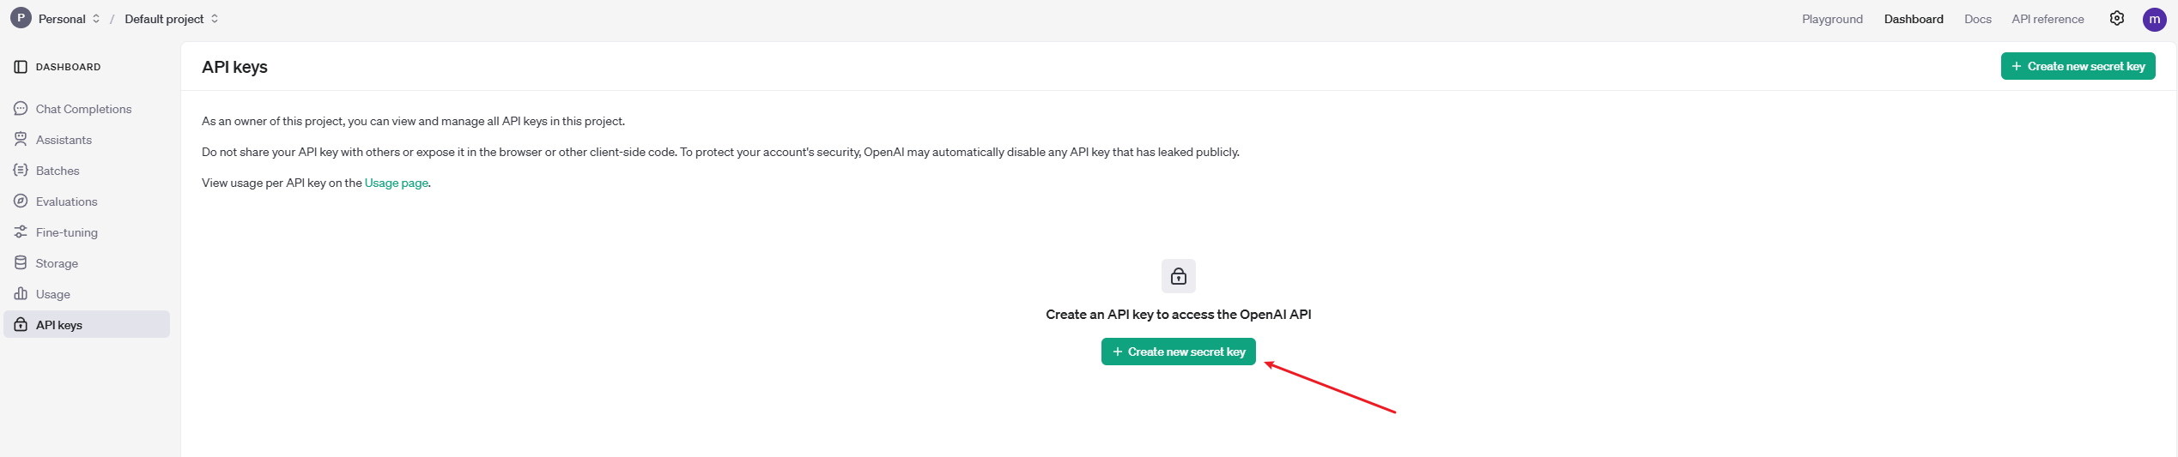Open API reference in top bar
The height and width of the screenshot is (457, 2178).
(2048, 19)
